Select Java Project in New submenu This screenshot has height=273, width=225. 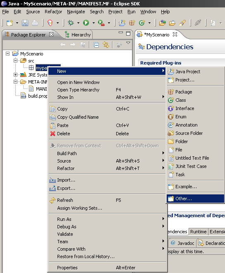(195, 72)
